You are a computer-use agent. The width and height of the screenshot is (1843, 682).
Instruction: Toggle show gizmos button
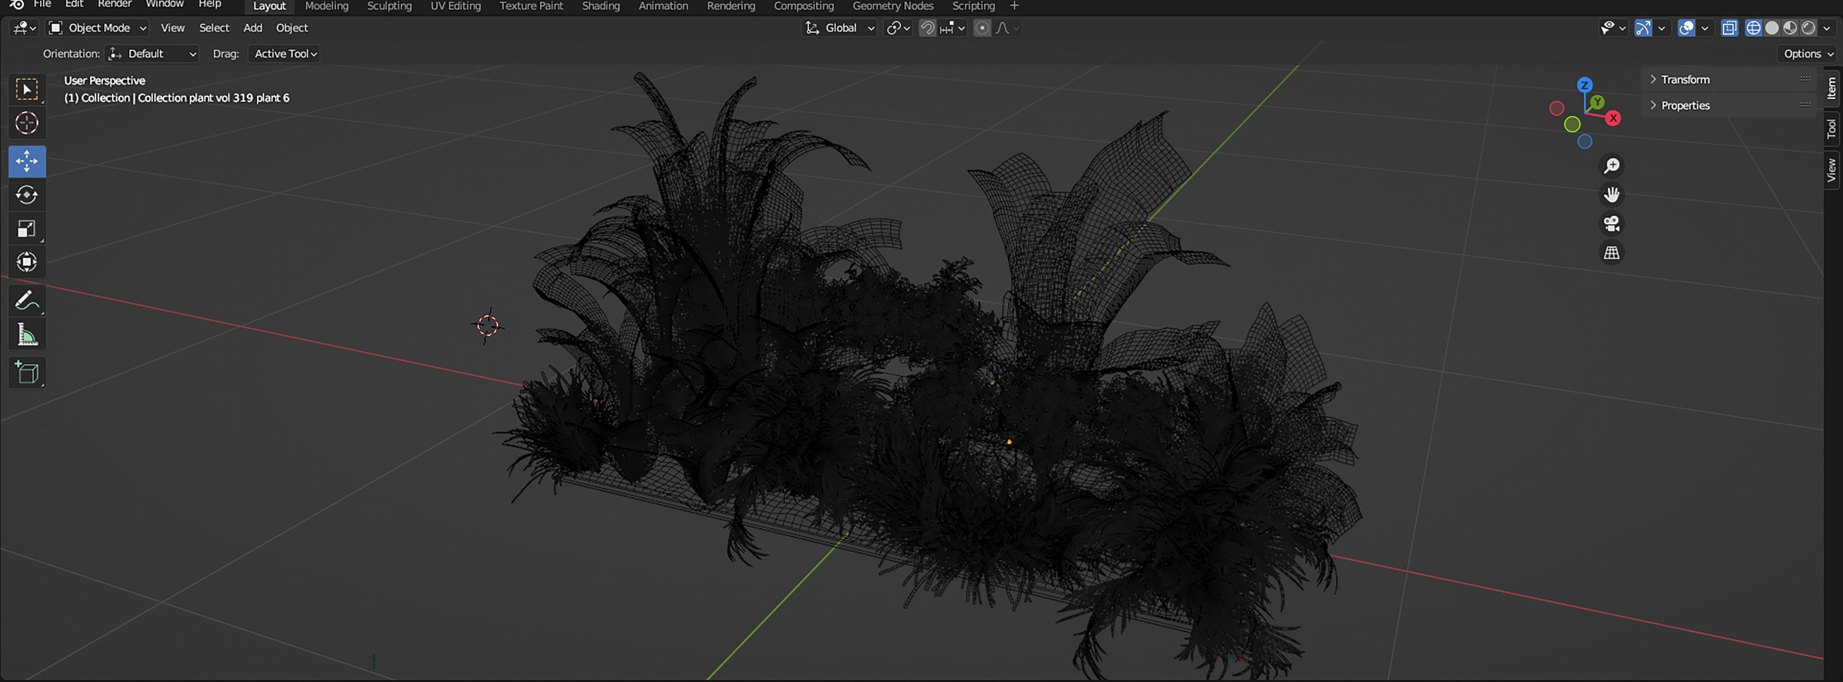1643,28
